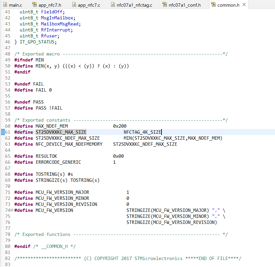Click the FieldOff struct member

(x=51, y=12)
